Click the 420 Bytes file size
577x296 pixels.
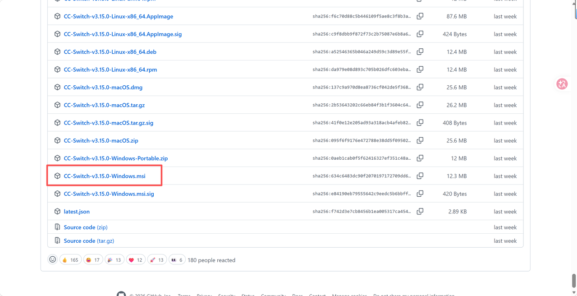455,194
